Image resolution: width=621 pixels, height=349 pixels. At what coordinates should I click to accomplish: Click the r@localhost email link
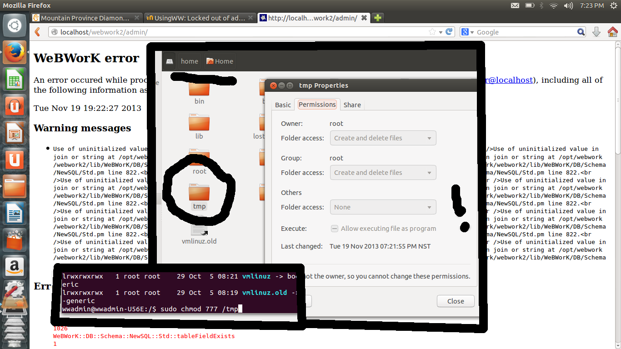pyautogui.click(x=509, y=80)
